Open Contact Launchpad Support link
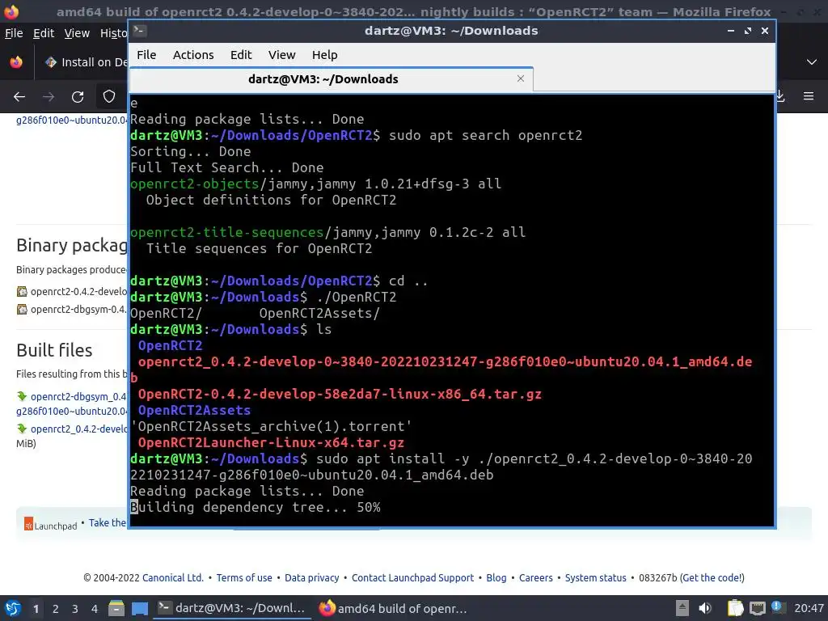828x621 pixels. click(412, 577)
